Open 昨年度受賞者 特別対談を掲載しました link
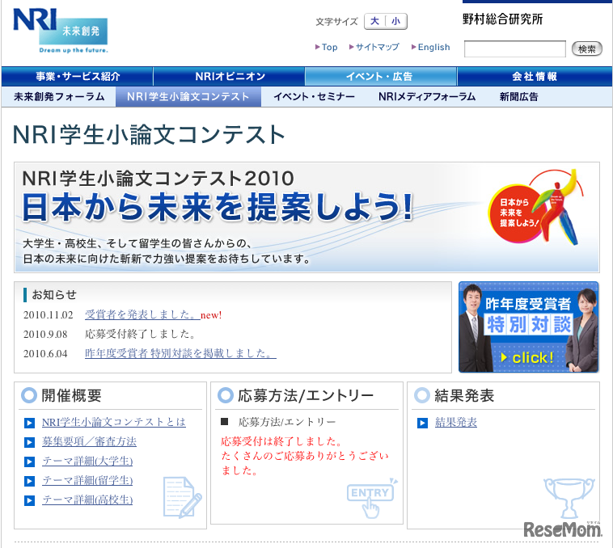Viewport: 613px width, 548px height. tap(180, 353)
